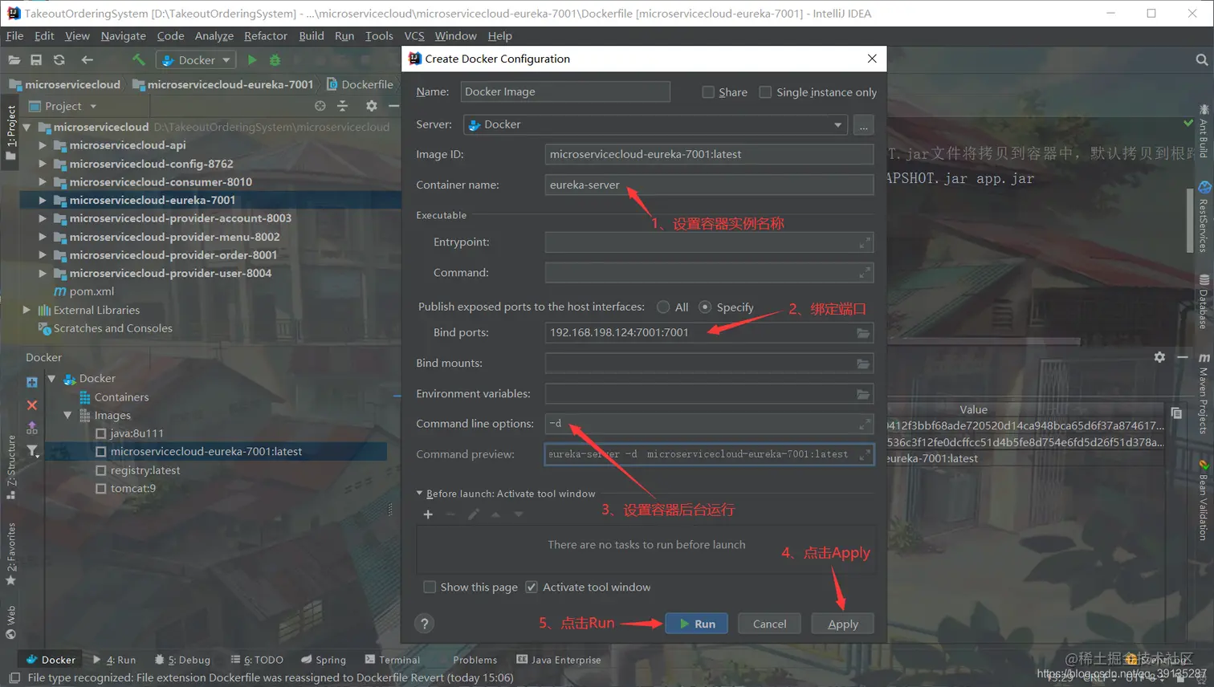Open the VCS menu
The image size is (1214, 687).
(414, 36)
